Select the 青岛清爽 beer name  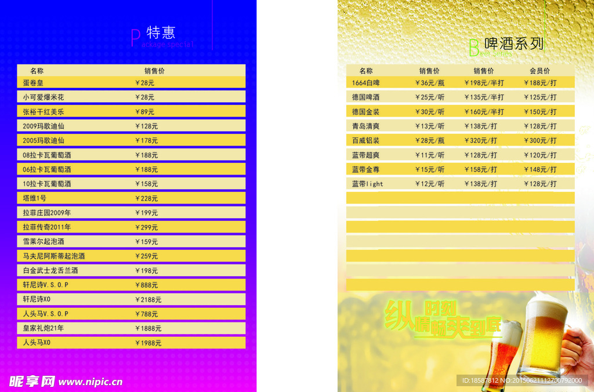tap(365, 126)
